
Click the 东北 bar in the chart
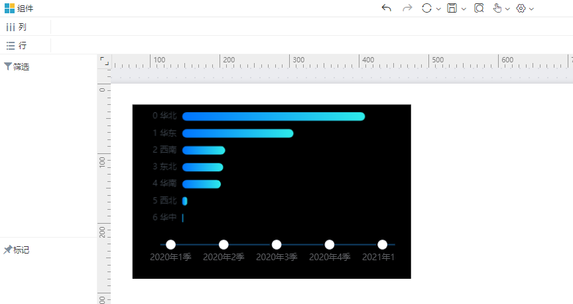tap(202, 167)
